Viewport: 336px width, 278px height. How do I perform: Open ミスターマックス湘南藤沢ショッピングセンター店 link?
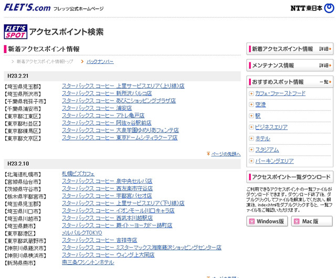click(x=142, y=248)
